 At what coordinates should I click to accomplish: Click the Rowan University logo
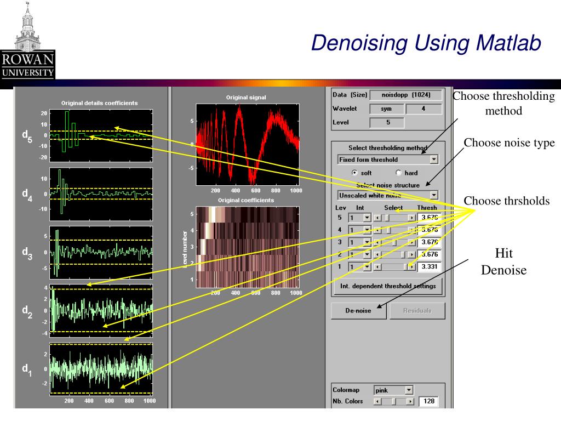pyautogui.click(x=27, y=41)
